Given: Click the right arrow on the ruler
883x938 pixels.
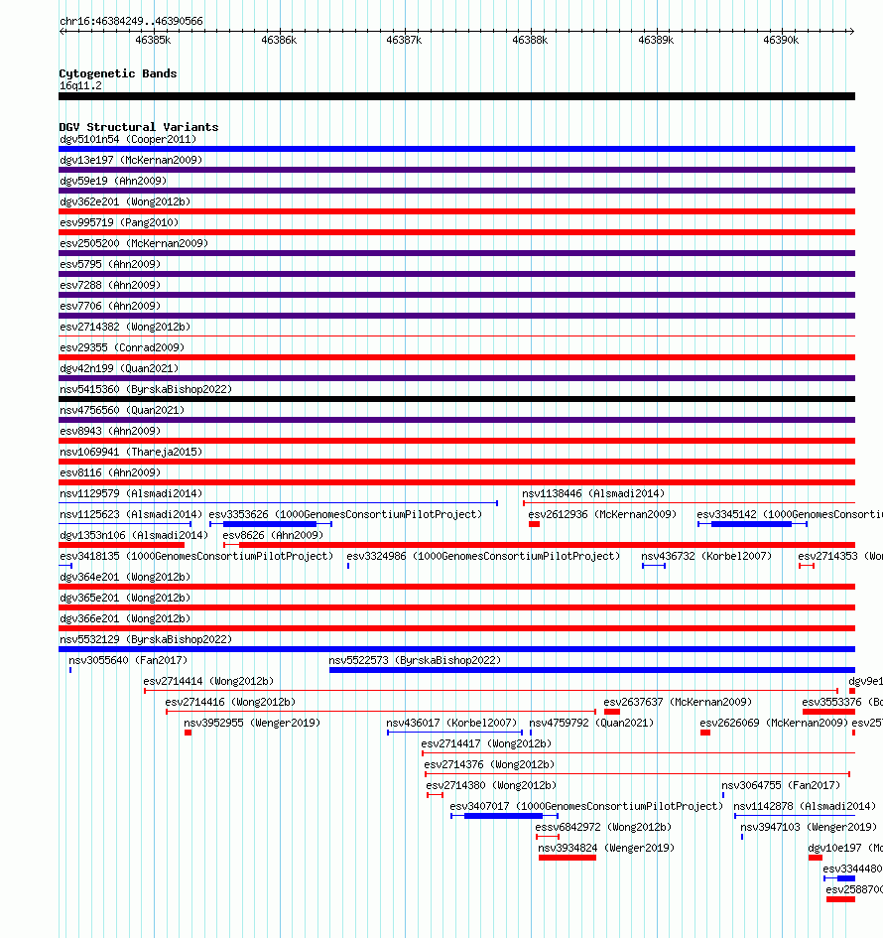Looking at the screenshot, I should coord(851,31).
